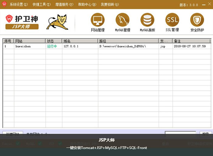Image resolution: width=213 pixels, height=156 pixels.
Task: Click the 127.0.0.1 domain cell
Action: (71, 46)
